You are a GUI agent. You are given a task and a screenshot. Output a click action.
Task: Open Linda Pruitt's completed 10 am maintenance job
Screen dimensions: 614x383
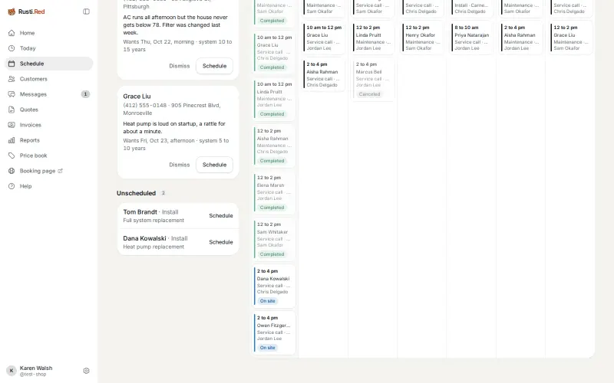[x=274, y=100]
